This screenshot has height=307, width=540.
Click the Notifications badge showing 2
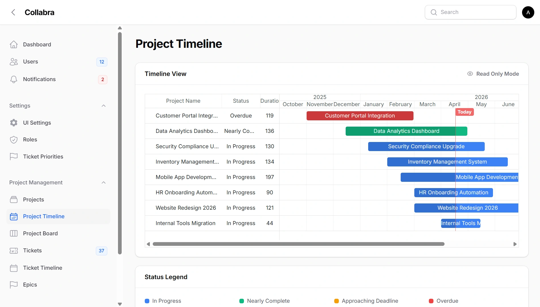pos(103,79)
